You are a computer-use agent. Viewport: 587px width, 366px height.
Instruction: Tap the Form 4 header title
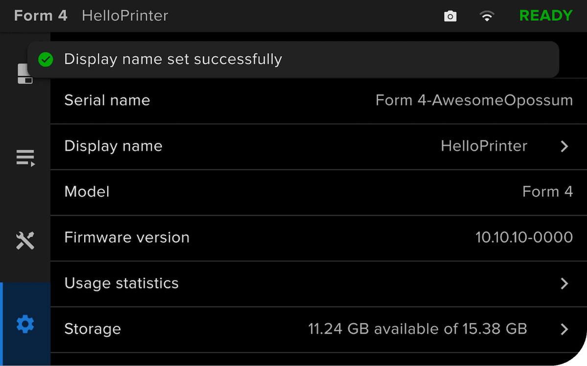click(41, 16)
